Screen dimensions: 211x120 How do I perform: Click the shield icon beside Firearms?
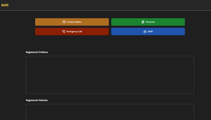pos(143,22)
